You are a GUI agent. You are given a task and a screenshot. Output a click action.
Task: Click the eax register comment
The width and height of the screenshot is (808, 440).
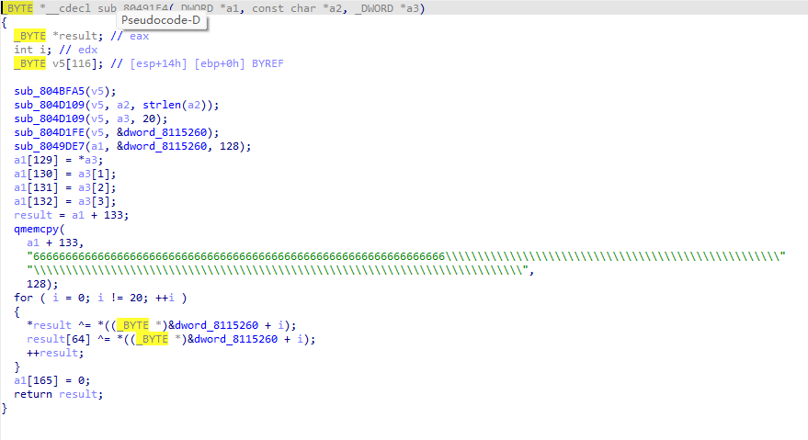(x=139, y=36)
